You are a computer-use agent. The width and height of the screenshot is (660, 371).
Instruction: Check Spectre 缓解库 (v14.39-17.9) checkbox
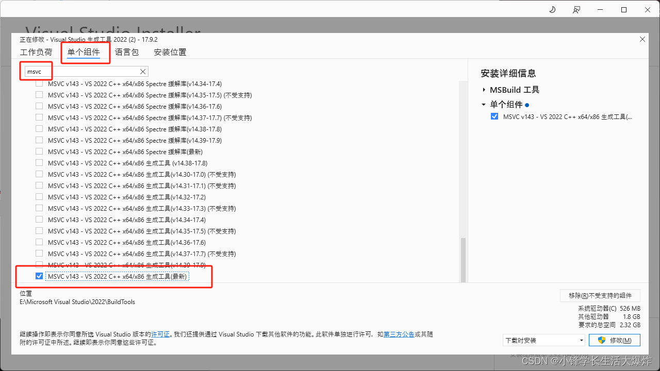(x=39, y=140)
